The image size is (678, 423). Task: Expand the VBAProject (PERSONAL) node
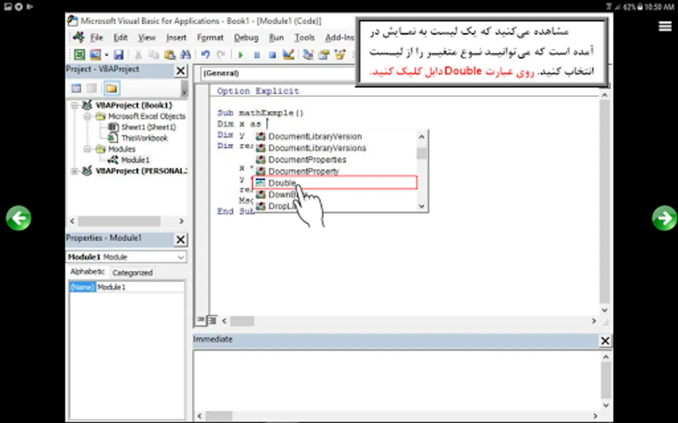pyautogui.click(x=74, y=171)
